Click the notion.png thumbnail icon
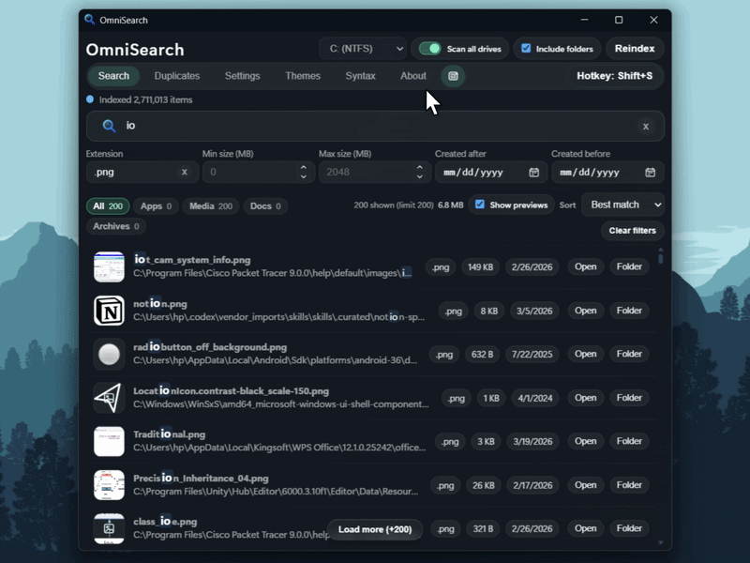 coord(109,311)
